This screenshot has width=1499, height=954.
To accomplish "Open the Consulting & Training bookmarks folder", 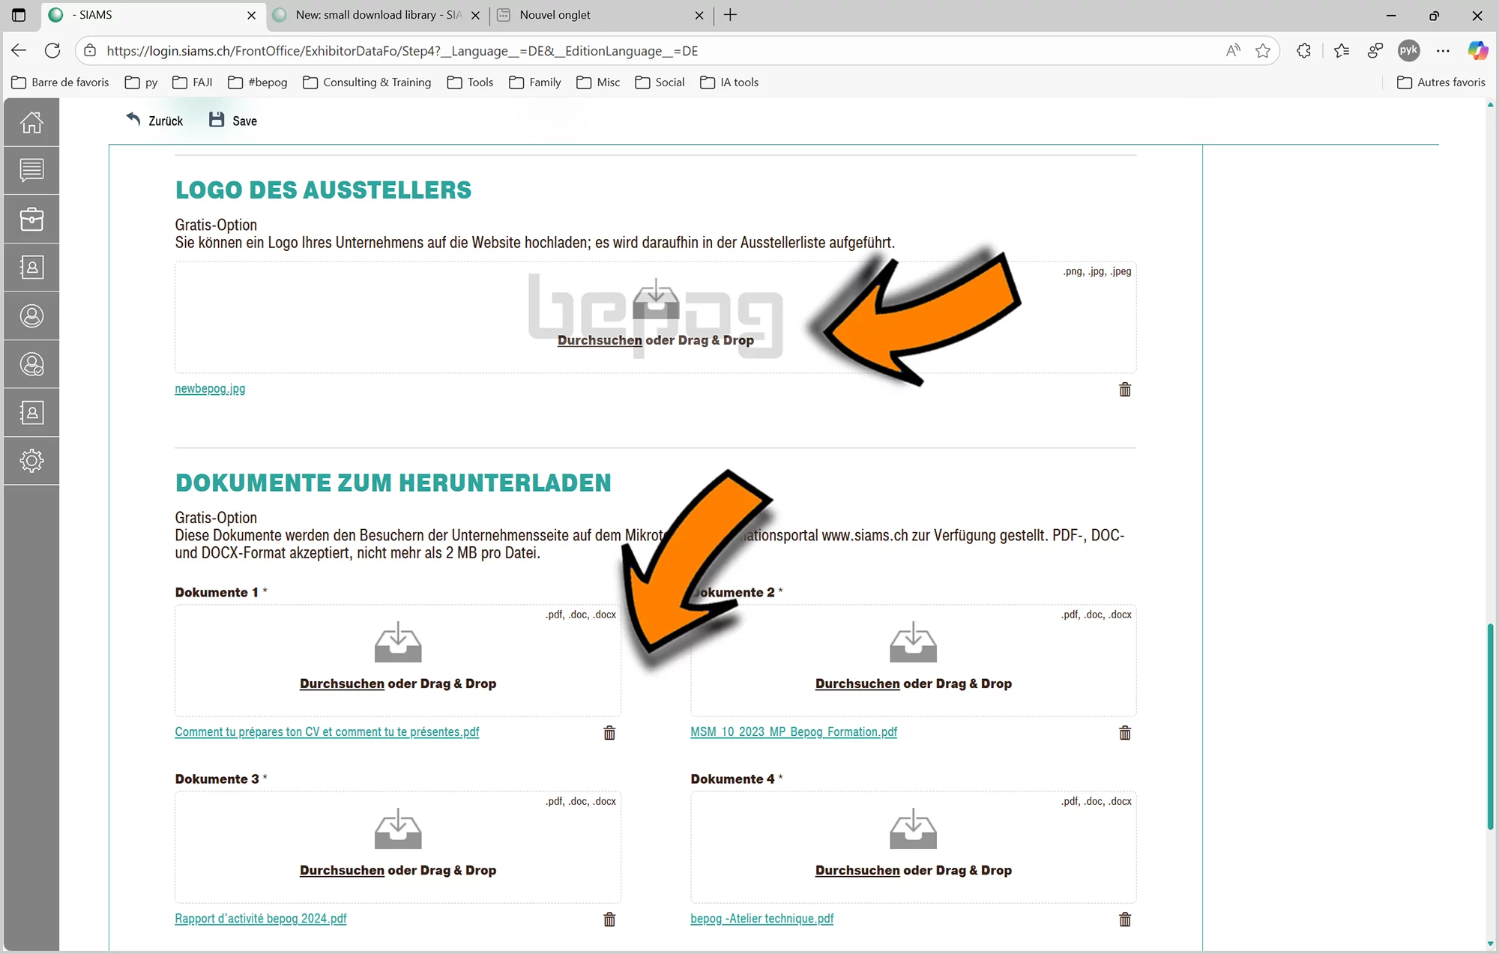I will pos(367,82).
